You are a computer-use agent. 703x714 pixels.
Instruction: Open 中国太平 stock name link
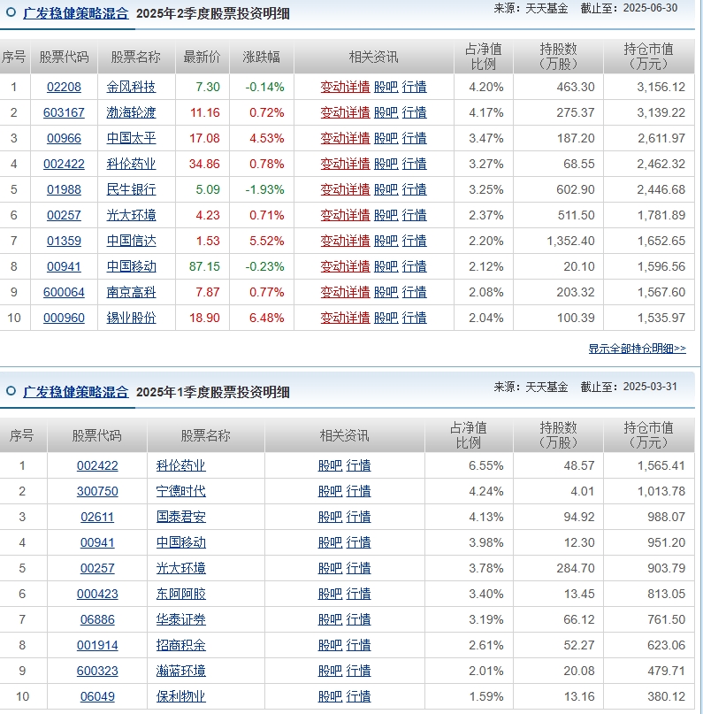pyautogui.click(x=131, y=138)
